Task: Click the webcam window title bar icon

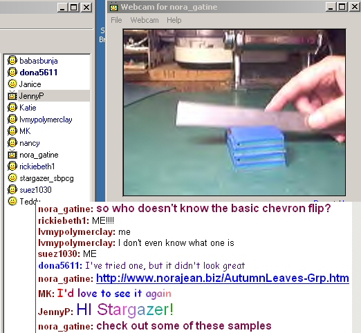Action: (114, 7)
